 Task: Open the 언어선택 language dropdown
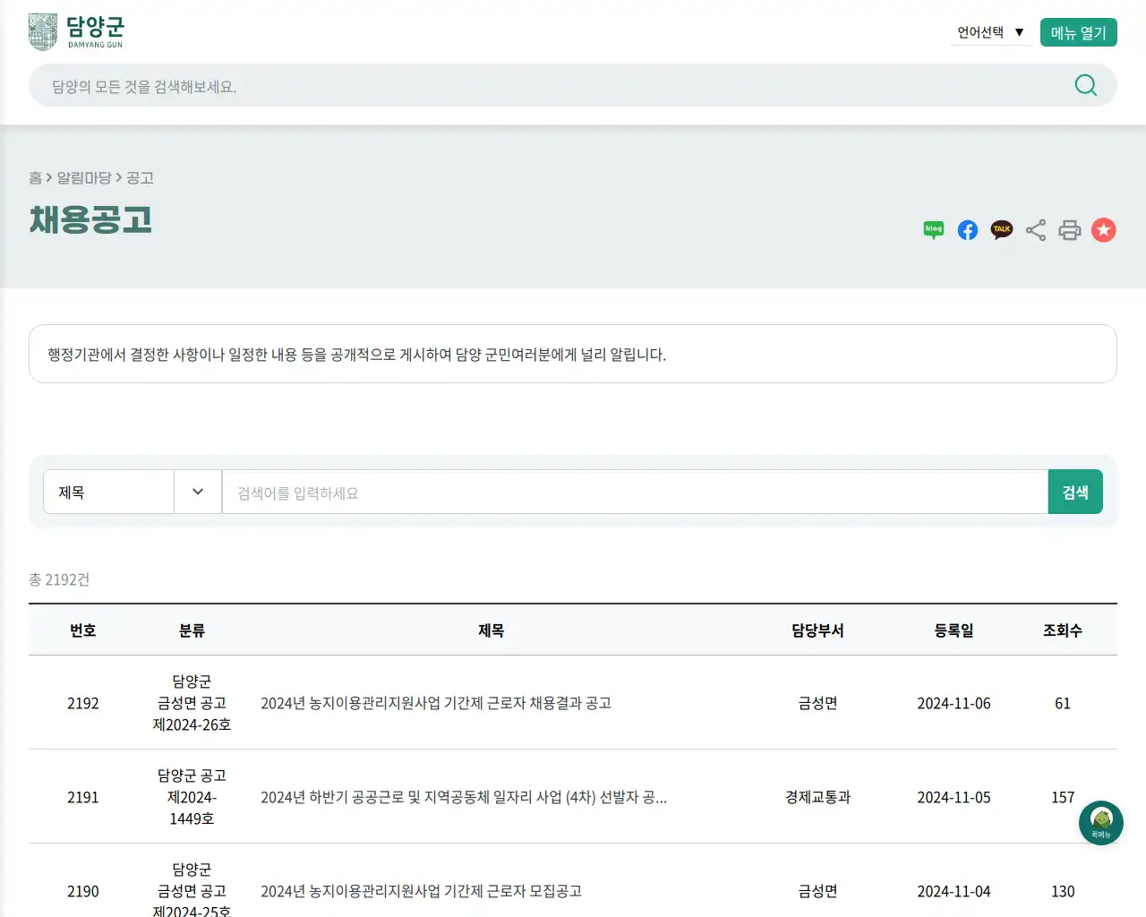(990, 30)
